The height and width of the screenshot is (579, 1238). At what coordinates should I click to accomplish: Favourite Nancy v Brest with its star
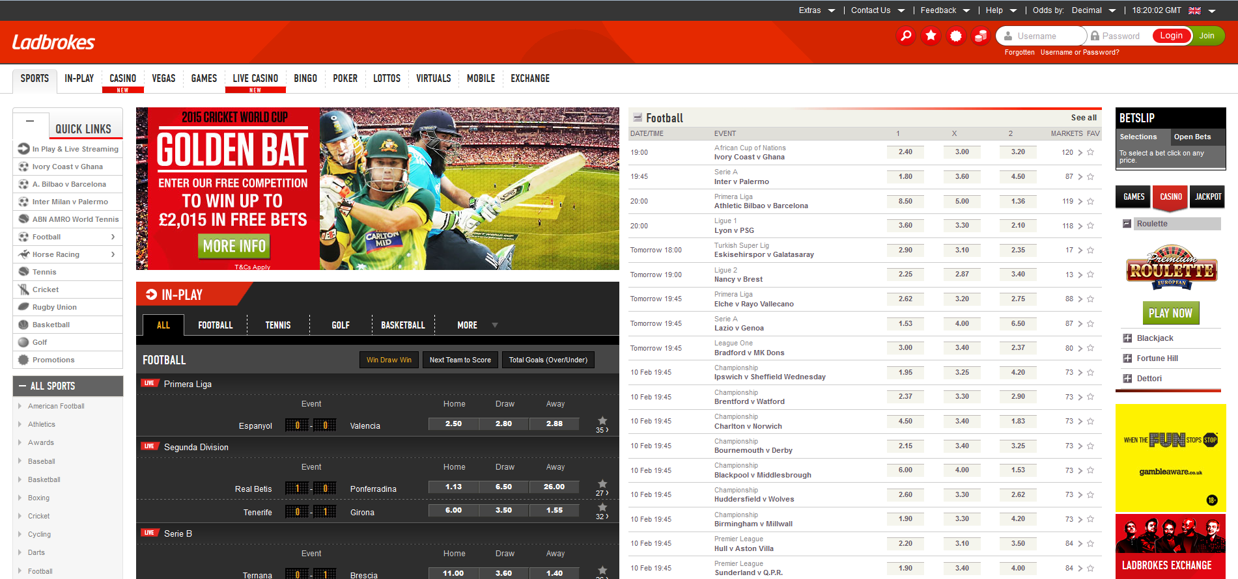1090,275
